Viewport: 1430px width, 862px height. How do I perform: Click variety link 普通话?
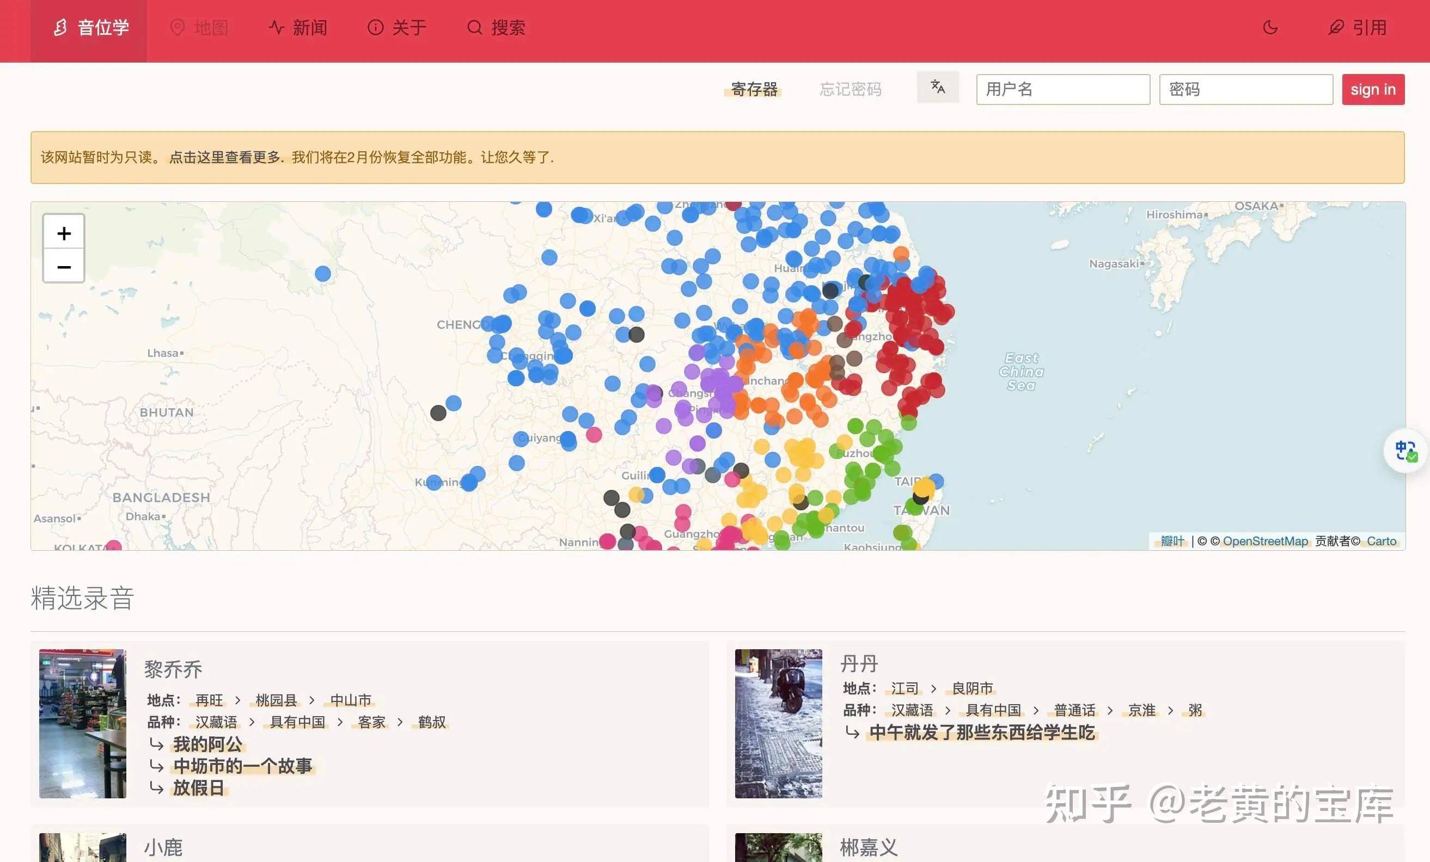pyautogui.click(x=1075, y=710)
